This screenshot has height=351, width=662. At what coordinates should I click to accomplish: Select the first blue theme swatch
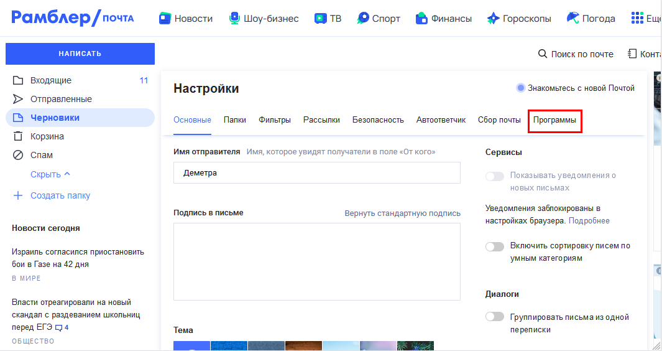coord(191,346)
